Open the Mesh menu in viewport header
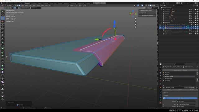The height and width of the screenshot is (112, 199). click(34, 6)
